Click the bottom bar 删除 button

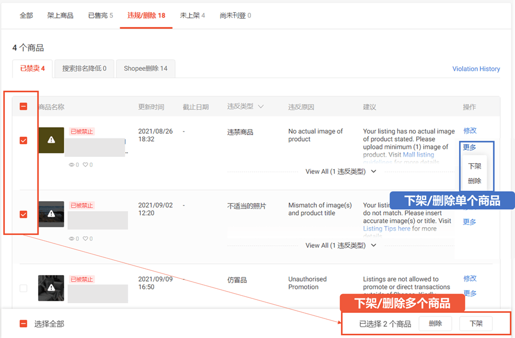pyautogui.click(x=435, y=323)
